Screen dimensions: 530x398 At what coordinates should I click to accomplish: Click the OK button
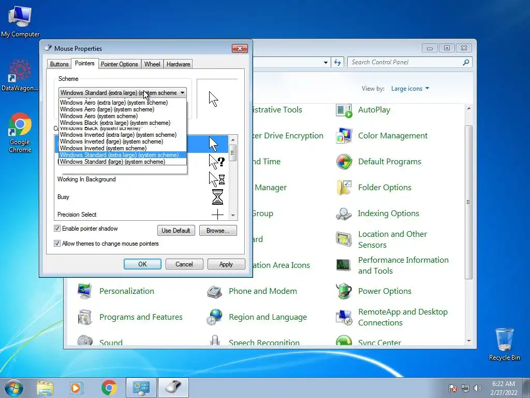coord(142,264)
